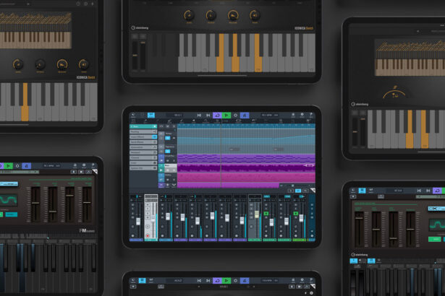Expand the Color inspector section
This screenshot has width=445, height=296.
(143, 163)
